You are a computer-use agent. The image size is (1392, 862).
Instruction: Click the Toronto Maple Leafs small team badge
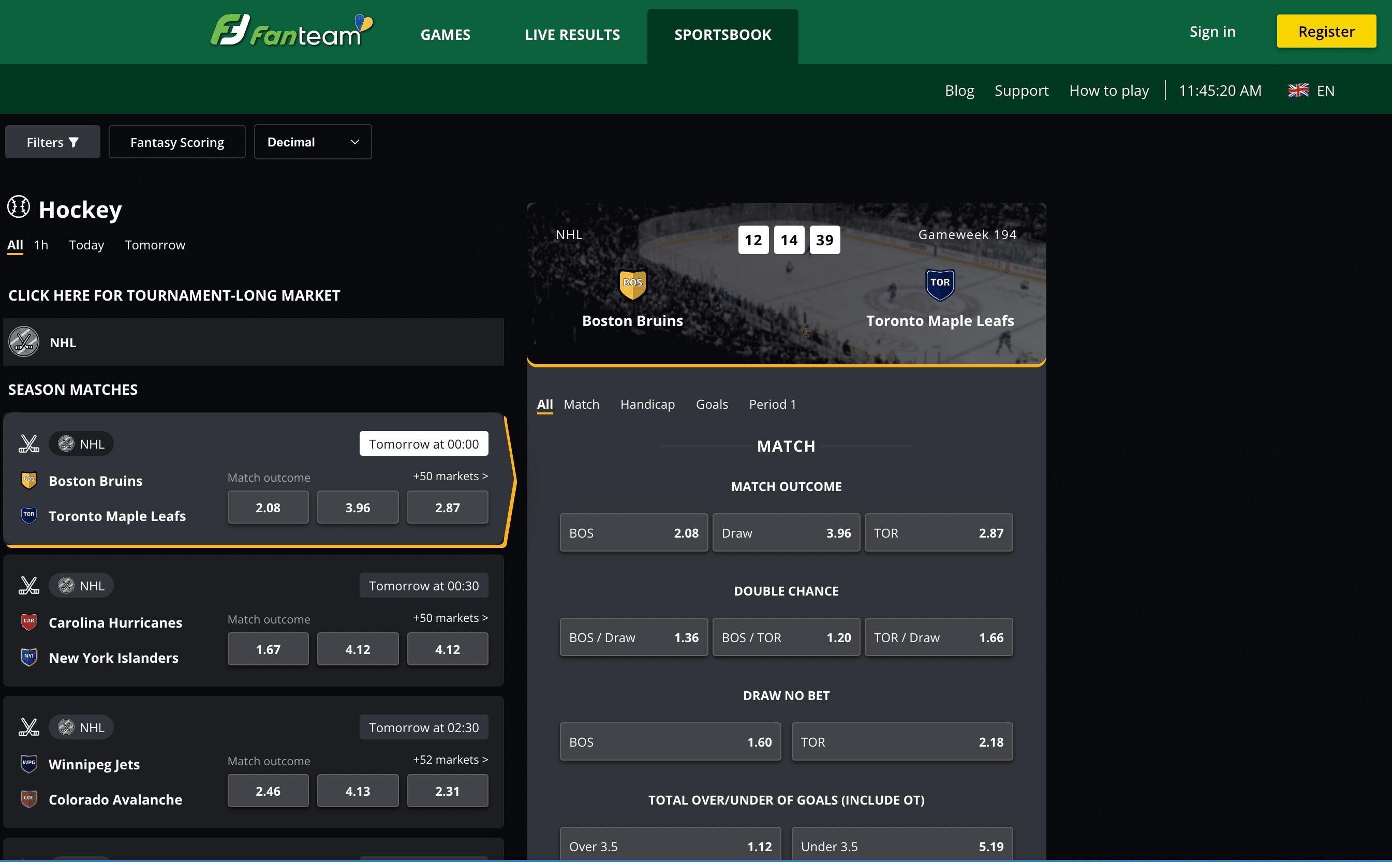tap(28, 515)
